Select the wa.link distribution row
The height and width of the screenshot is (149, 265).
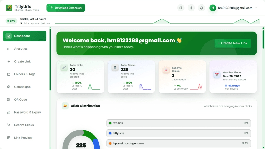point(179,123)
